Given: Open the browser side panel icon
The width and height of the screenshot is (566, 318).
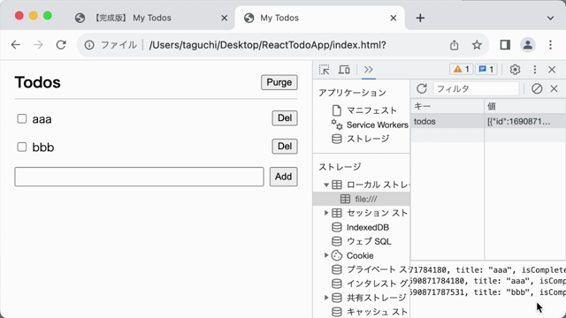Looking at the screenshot, I should pos(505,45).
